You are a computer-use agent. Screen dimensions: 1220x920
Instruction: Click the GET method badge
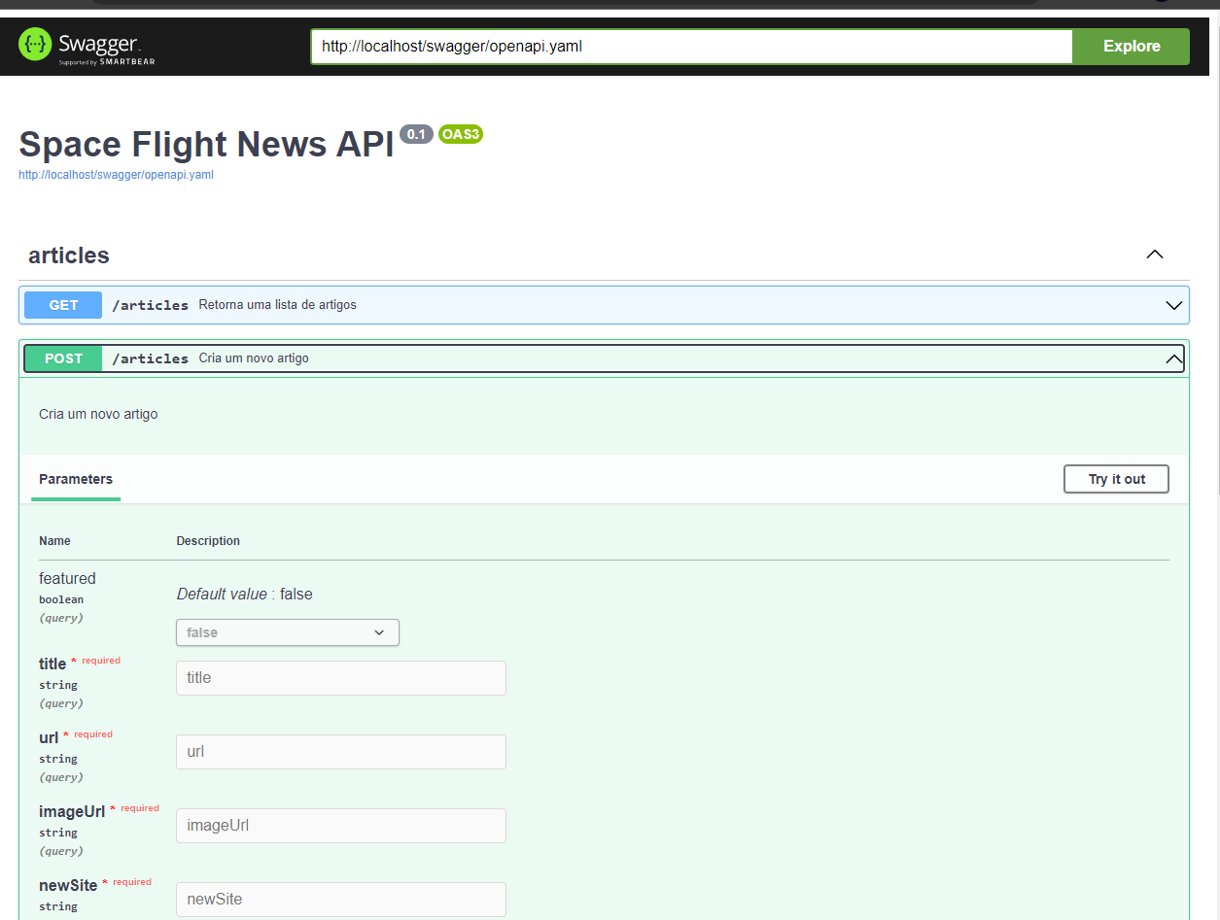tap(63, 305)
